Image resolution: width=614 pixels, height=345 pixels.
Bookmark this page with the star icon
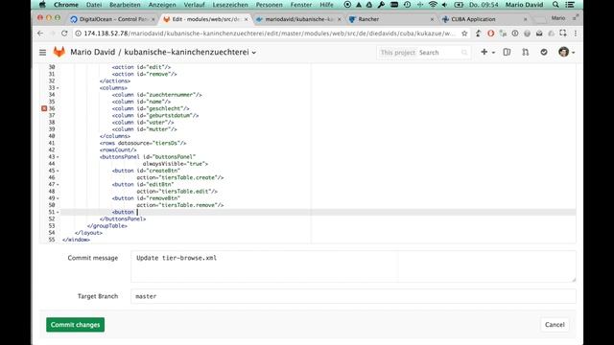point(464,34)
